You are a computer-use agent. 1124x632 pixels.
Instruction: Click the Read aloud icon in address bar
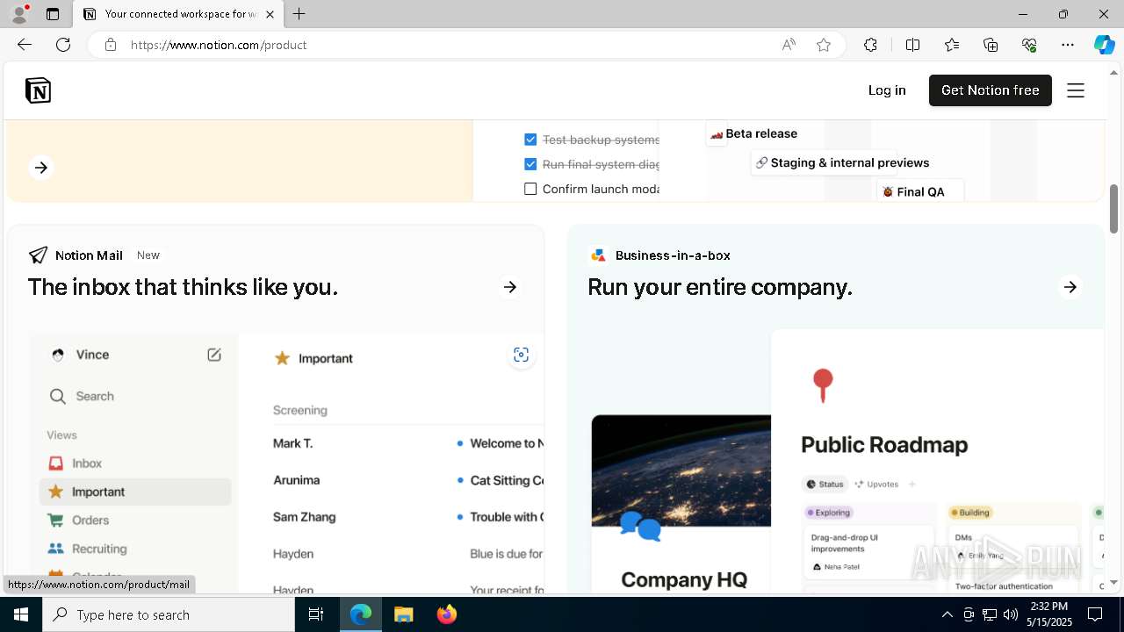point(789,45)
